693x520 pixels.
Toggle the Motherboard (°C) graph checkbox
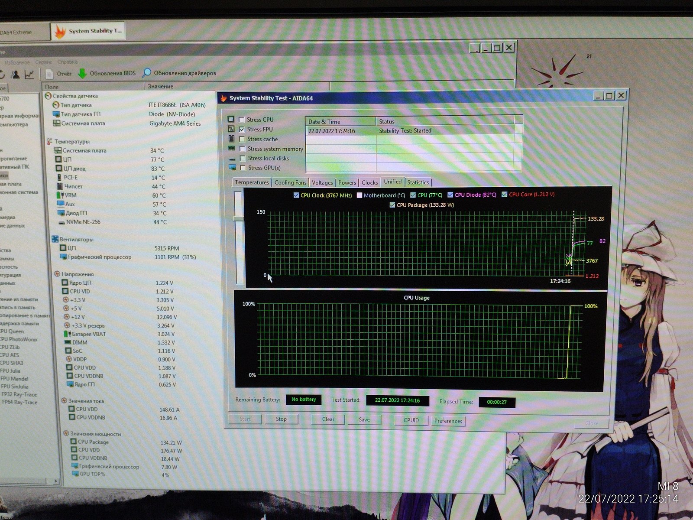click(359, 195)
